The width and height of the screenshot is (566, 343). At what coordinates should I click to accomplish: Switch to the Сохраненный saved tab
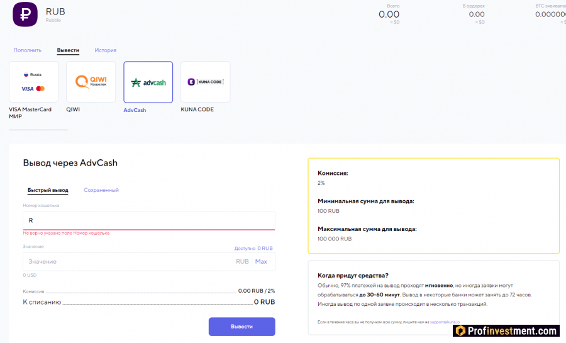[101, 190]
